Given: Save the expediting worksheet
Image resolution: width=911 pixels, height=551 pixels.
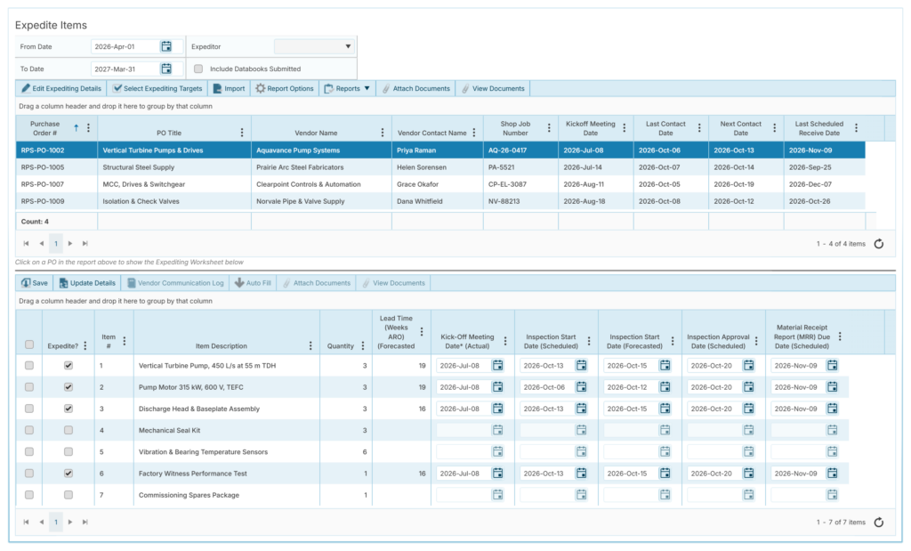Looking at the screenshot, I should tap(35, 283).
